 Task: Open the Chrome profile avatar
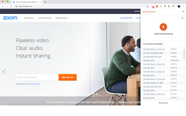179,6
